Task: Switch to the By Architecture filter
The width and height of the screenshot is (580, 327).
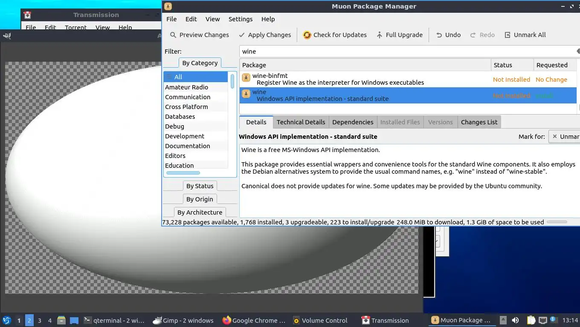Action: click(x=200, y=212)
